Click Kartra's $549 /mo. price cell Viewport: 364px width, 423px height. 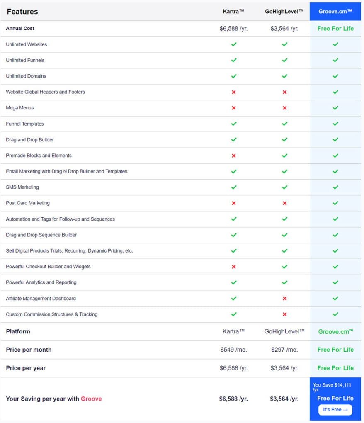234,350
